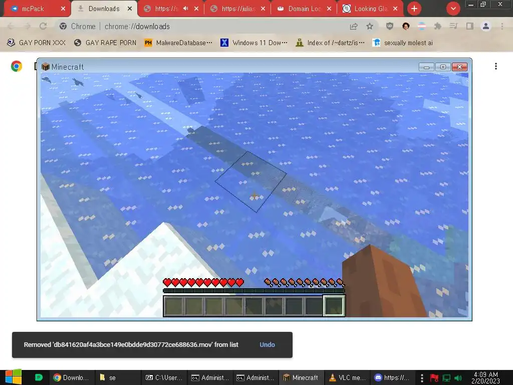This screenshot has height=385, width=513.
Task: Click the green monitor tray icon
Action: point(446,378)
